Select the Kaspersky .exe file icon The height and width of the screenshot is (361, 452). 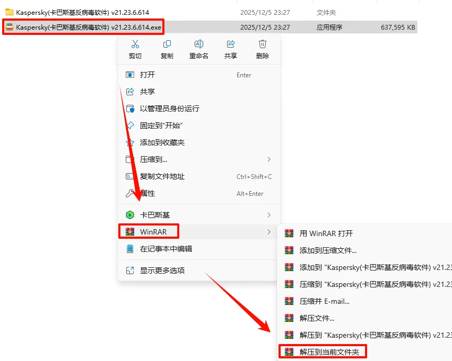click(10, 27)
